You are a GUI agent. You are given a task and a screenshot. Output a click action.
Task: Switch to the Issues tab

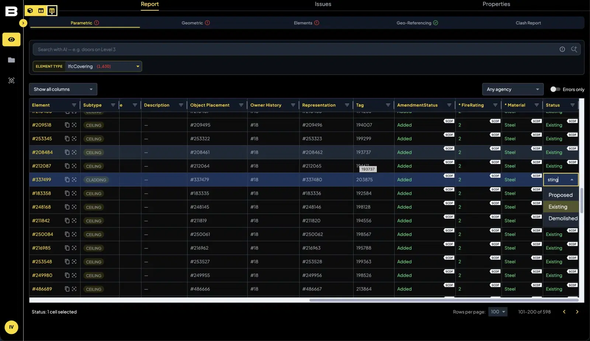[323, 4]
